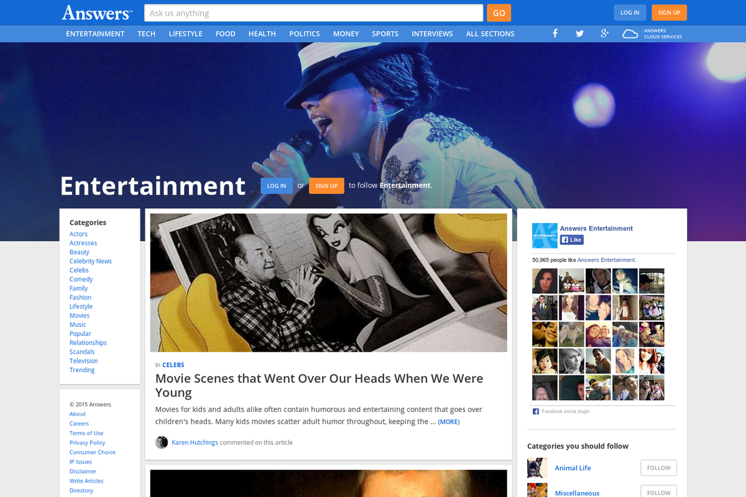Select the Popular category

(x=80, y=334)
